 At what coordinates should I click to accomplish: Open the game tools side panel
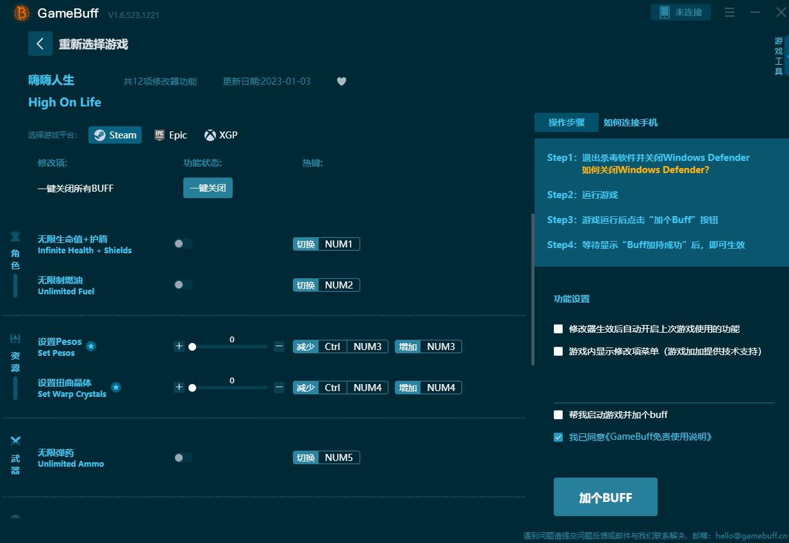coord(779,56)
